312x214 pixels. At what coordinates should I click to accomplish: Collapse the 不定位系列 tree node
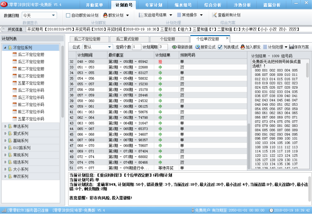(5, 48)
